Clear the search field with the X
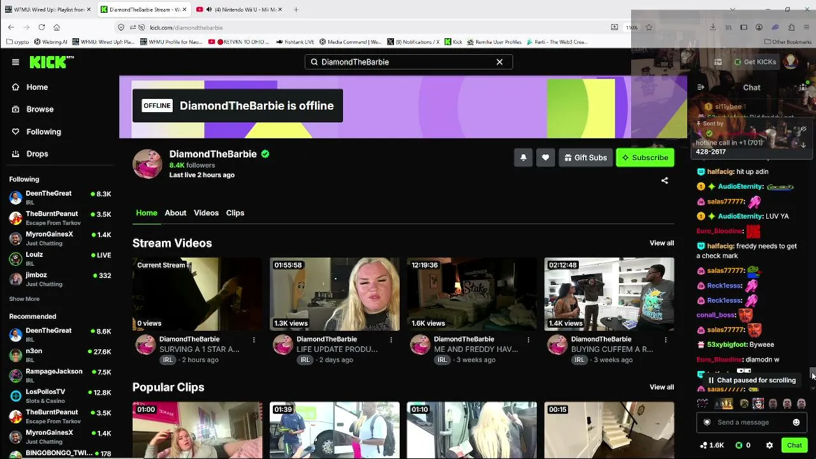This screenshot has height=459, width=816. pos(500,62)
